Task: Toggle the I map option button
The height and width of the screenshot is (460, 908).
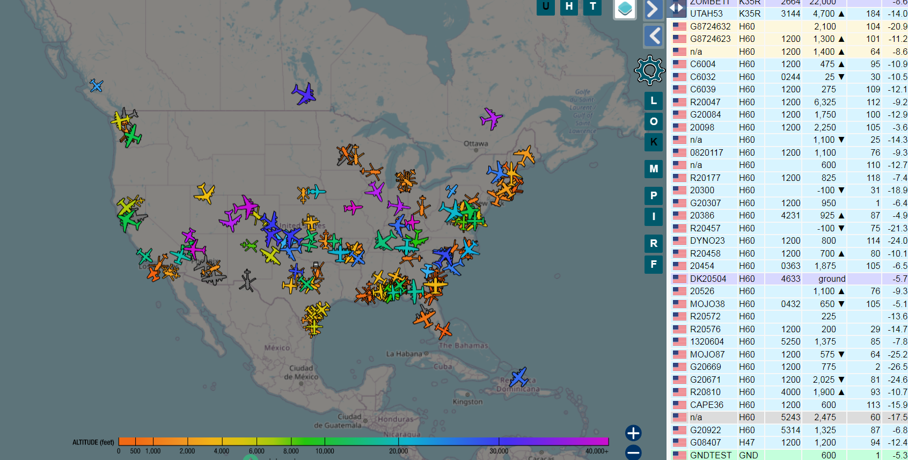Action: 654,216
